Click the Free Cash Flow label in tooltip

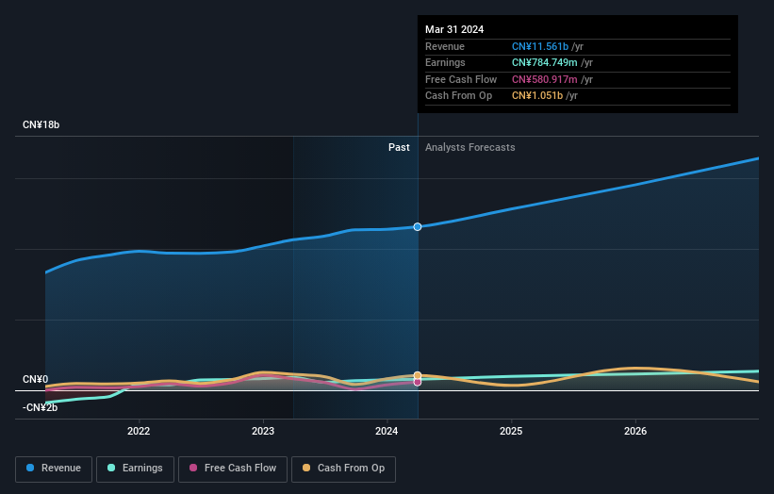[x=461, y=79]
